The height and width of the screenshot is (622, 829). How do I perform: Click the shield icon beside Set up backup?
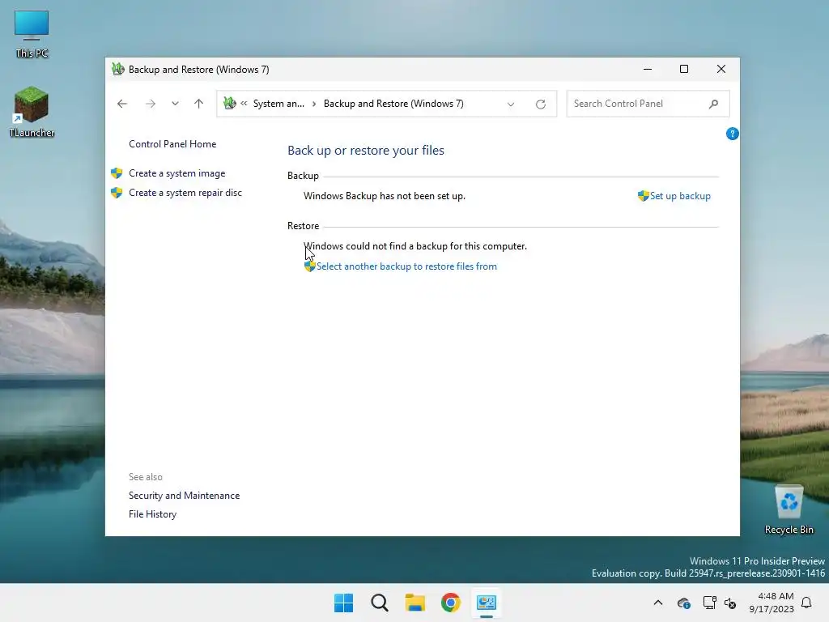tap(643, 196)
